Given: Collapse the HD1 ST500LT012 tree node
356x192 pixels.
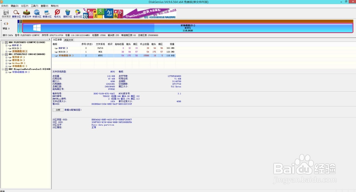Looking at the screenshot, I should tap(3, 54).
